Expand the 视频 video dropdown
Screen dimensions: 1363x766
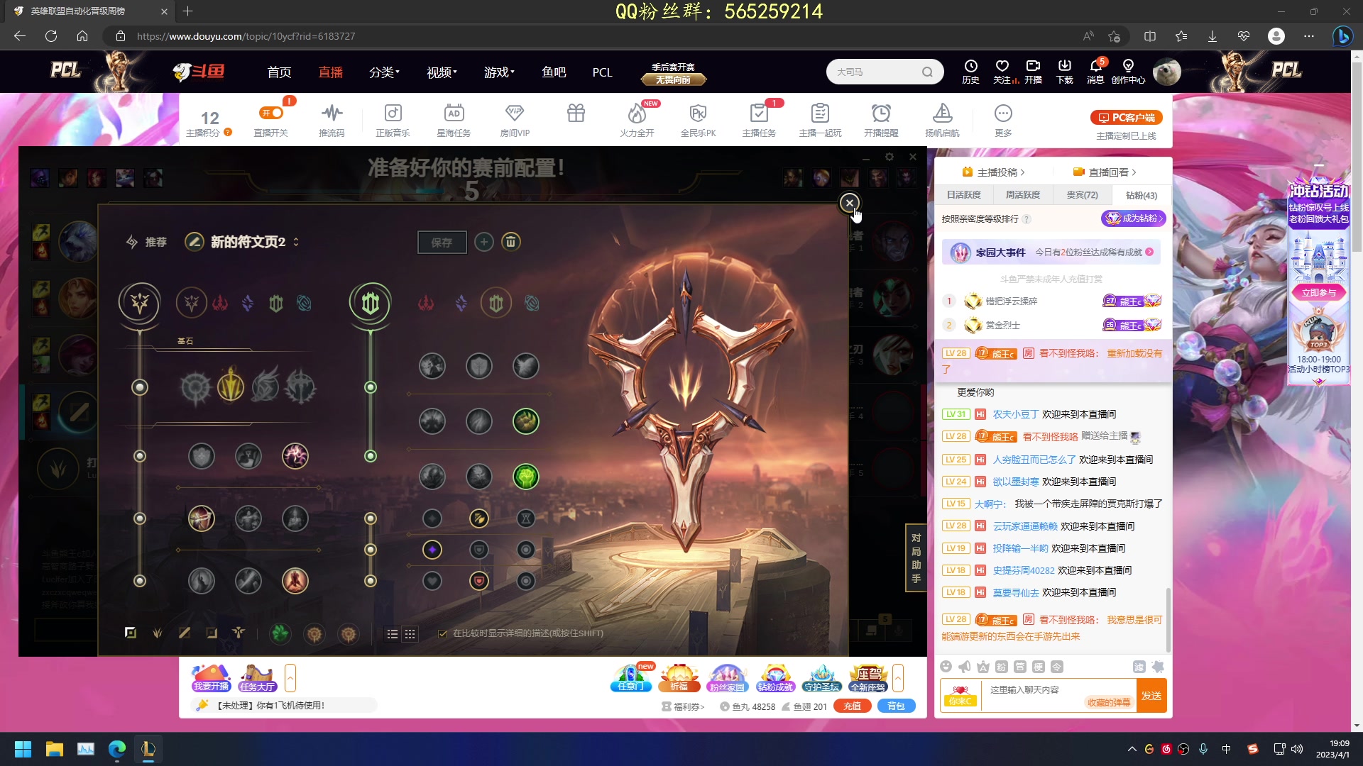(440, 72)
